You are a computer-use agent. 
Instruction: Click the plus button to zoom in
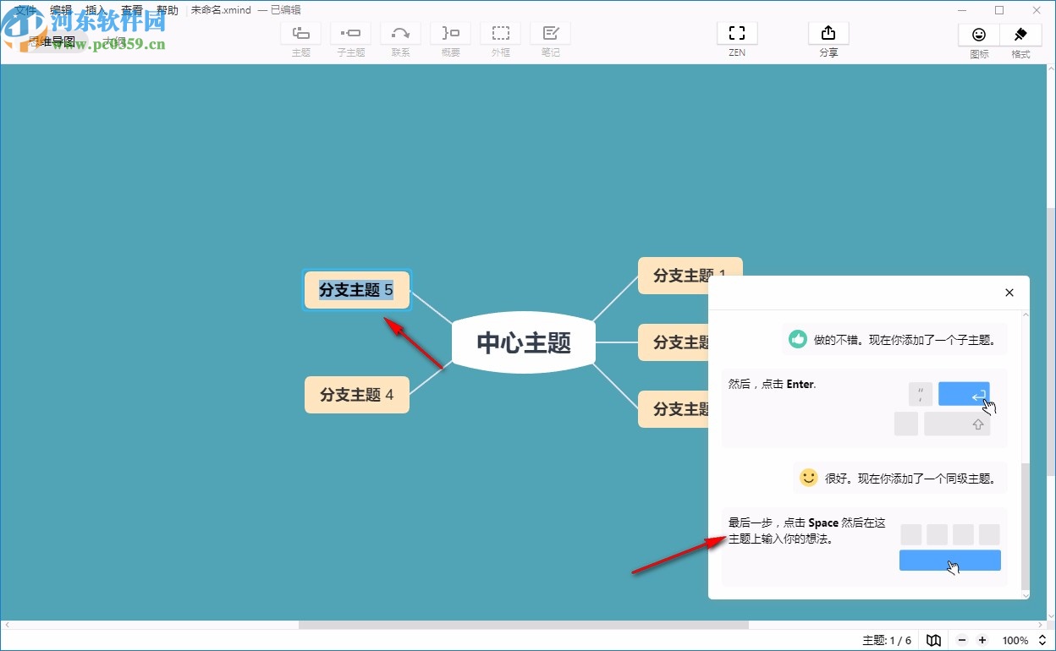point(982,641)
